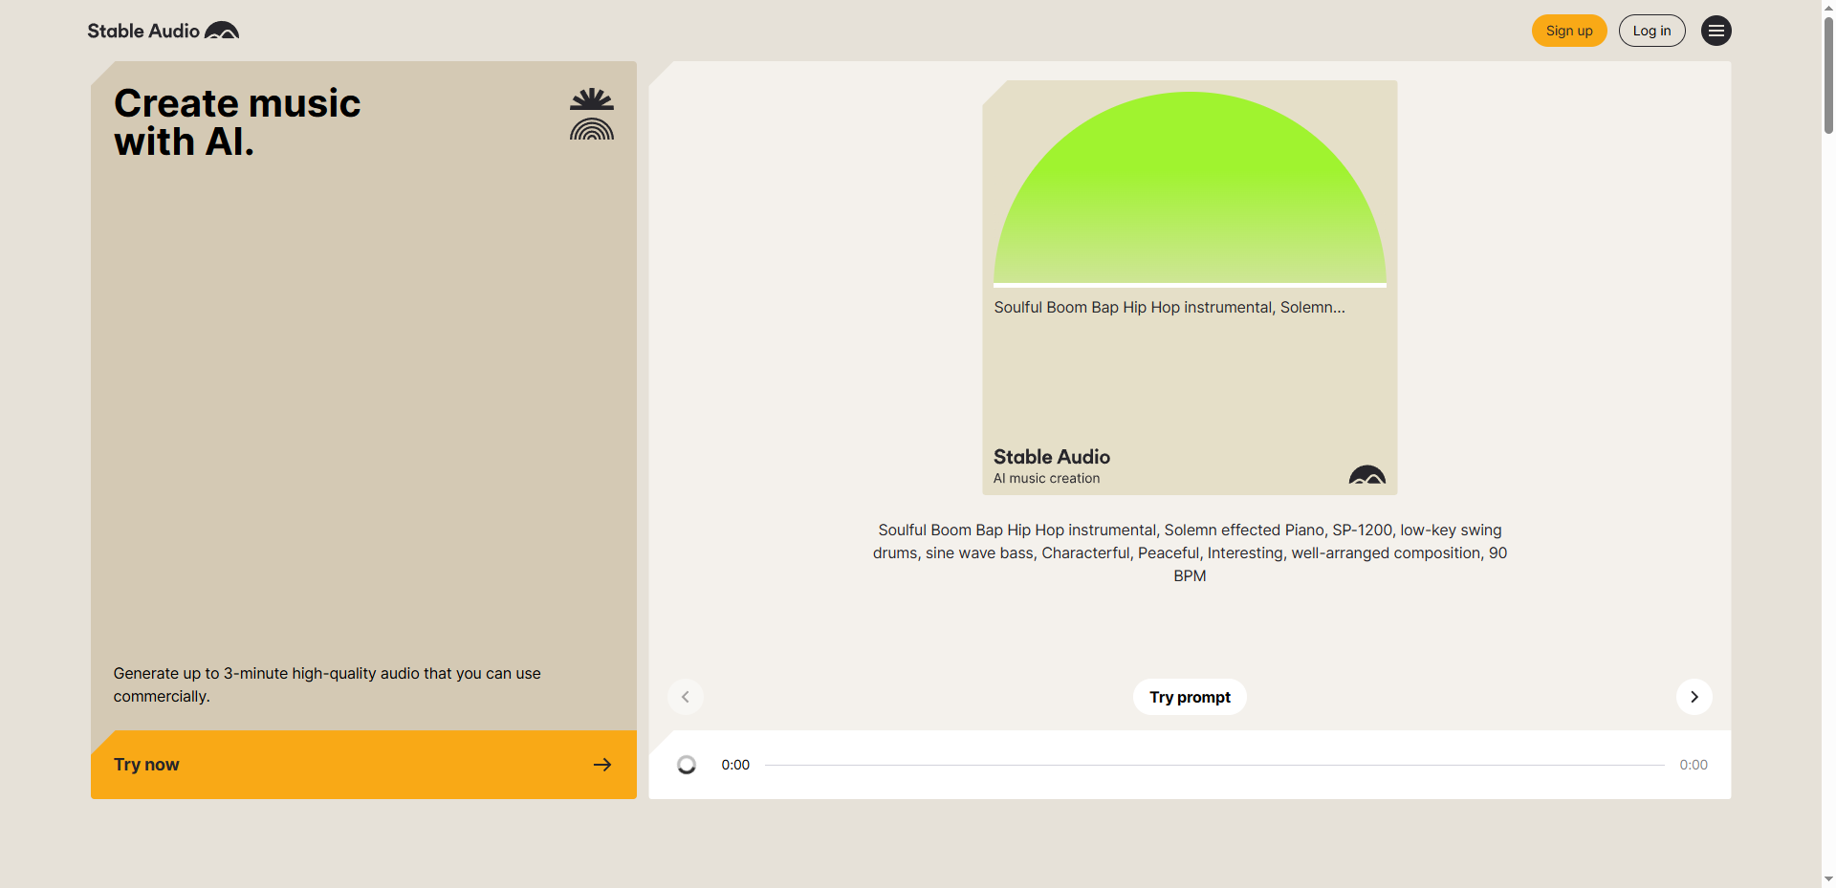Go to the previous prompt example
The height and width of the screenshot is (888, 1836).
(686, 697)
